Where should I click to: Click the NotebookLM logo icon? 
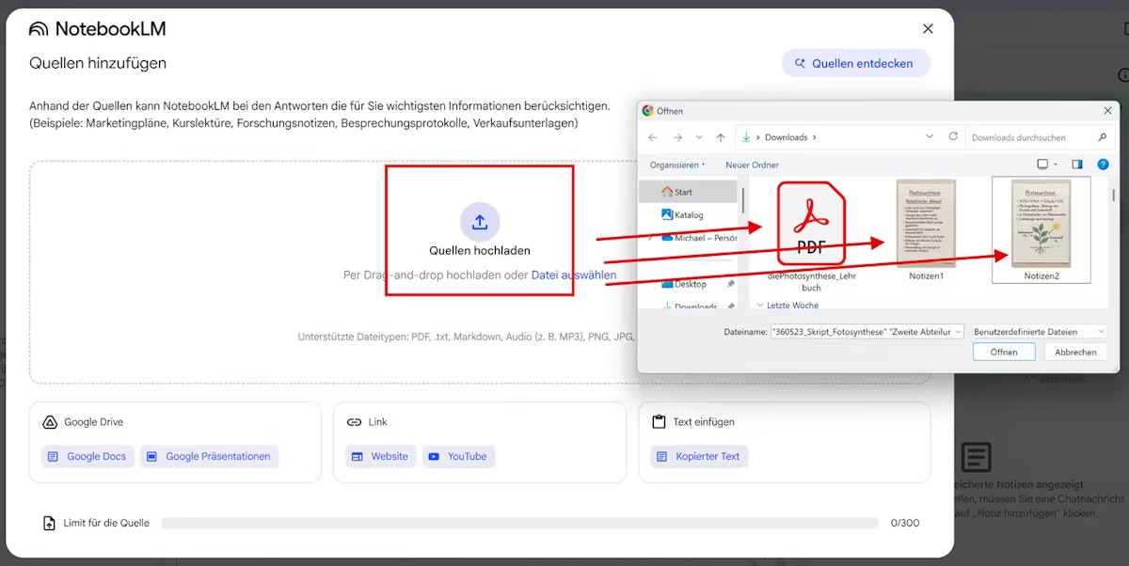pos(39,29)
